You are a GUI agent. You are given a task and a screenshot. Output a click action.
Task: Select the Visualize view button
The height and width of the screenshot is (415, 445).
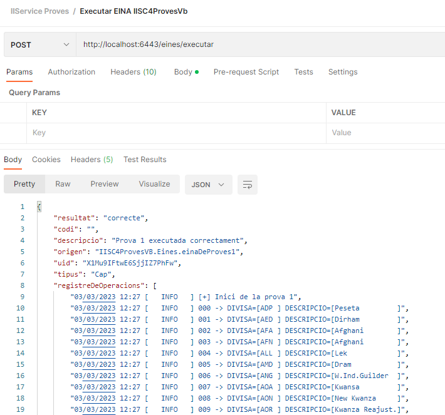point(154,184)
